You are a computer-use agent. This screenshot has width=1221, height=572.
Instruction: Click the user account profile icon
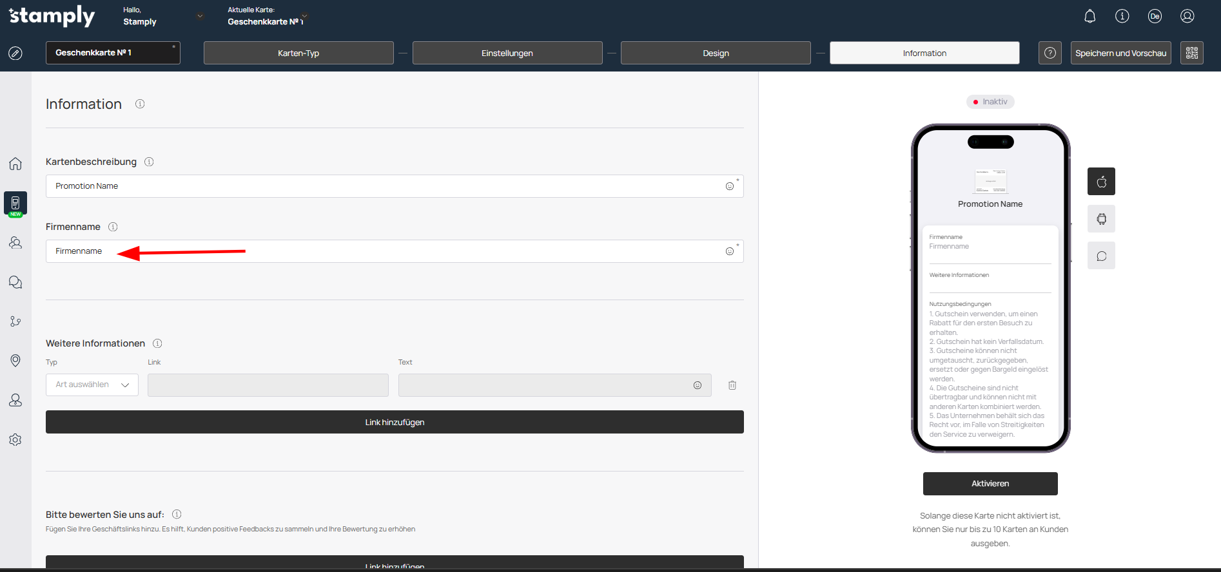click(x=1187, y=17)
